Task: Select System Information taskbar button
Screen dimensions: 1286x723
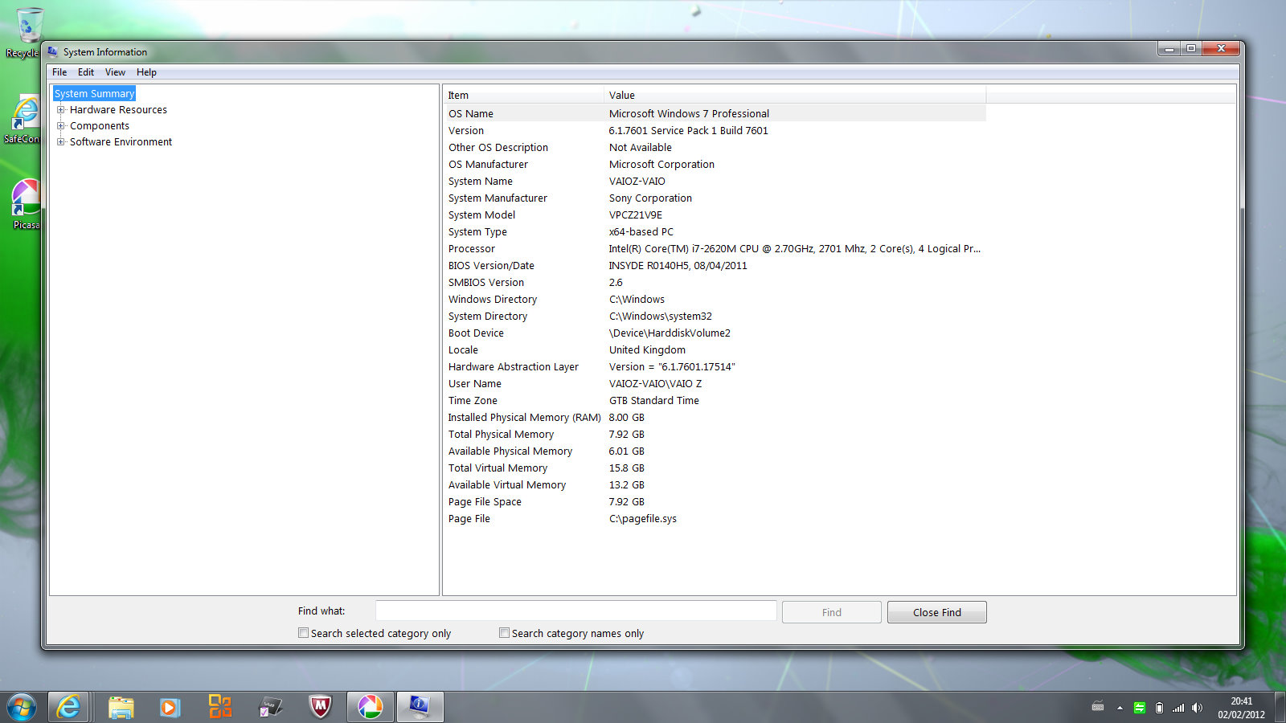Action: [x=420, y=707]
